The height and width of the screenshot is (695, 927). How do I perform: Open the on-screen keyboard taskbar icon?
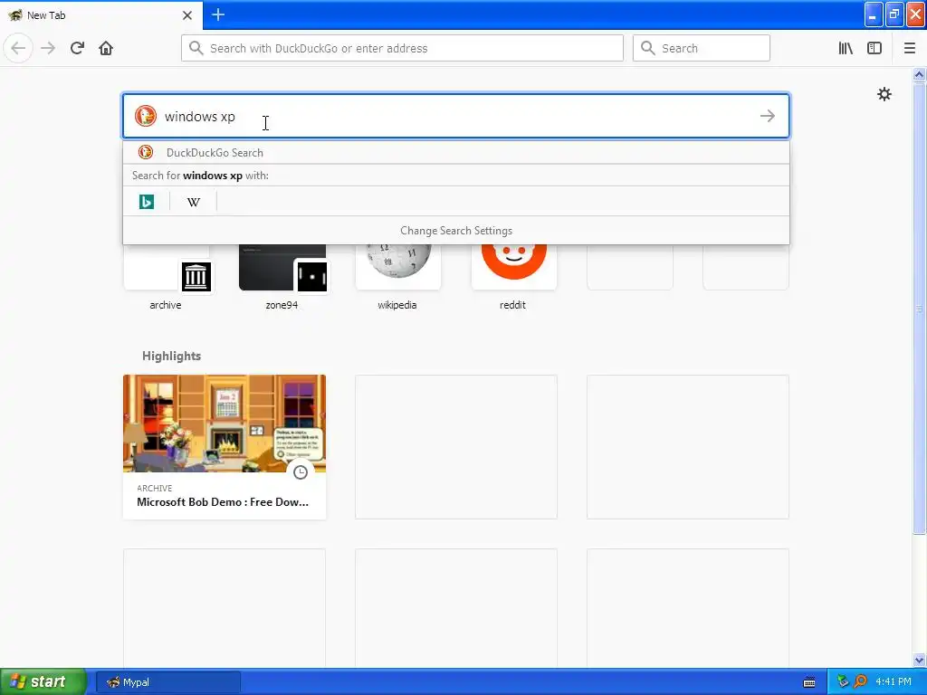point(809,682)
